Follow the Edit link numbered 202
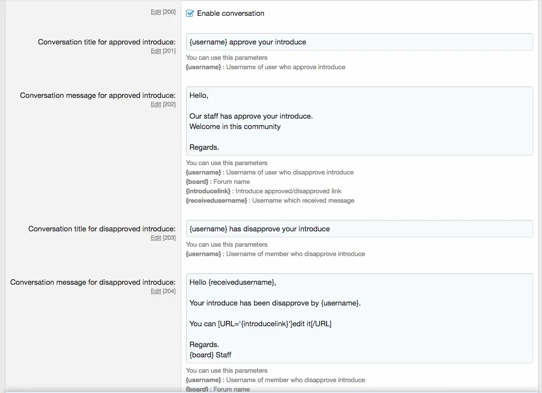The height and width of the screenshot is (393, 542). coord(156,104)
